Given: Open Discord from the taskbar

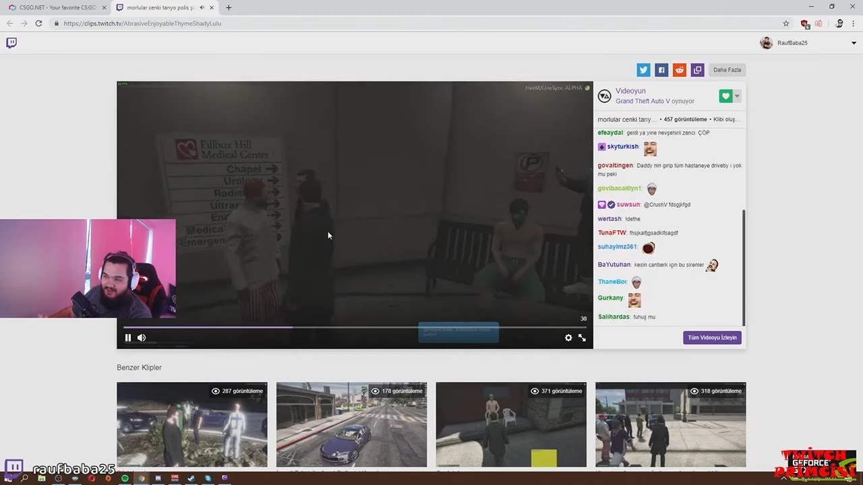Looking at the screenshot, I should (x=158, y=478).
